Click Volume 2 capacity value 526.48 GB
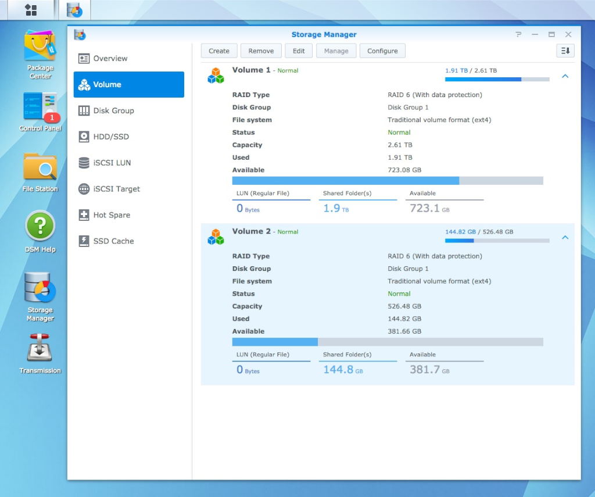This screenshot has height=497, width=595. click(x=404, y=306)
